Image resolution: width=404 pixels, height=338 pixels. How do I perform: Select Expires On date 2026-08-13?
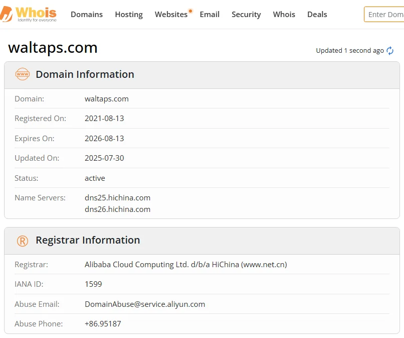[x=104, y=139]
